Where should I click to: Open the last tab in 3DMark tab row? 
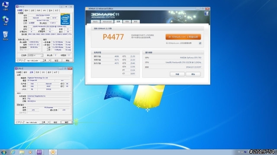tap(135, 22)
